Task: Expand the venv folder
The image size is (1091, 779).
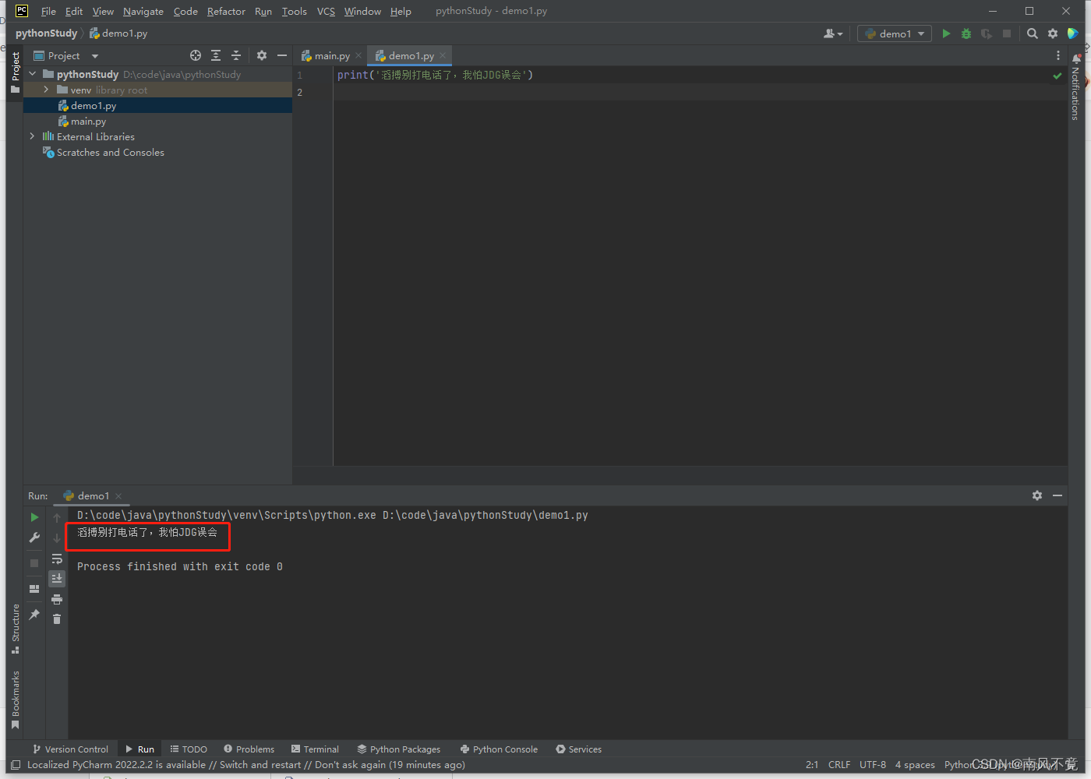Action: point(46,90)
